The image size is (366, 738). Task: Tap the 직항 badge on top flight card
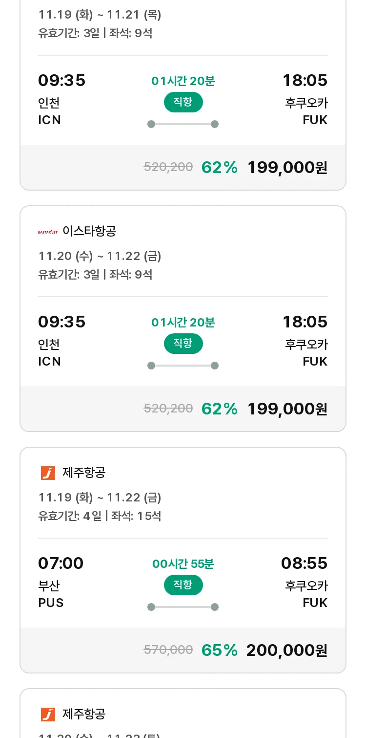tap(183, 102)
